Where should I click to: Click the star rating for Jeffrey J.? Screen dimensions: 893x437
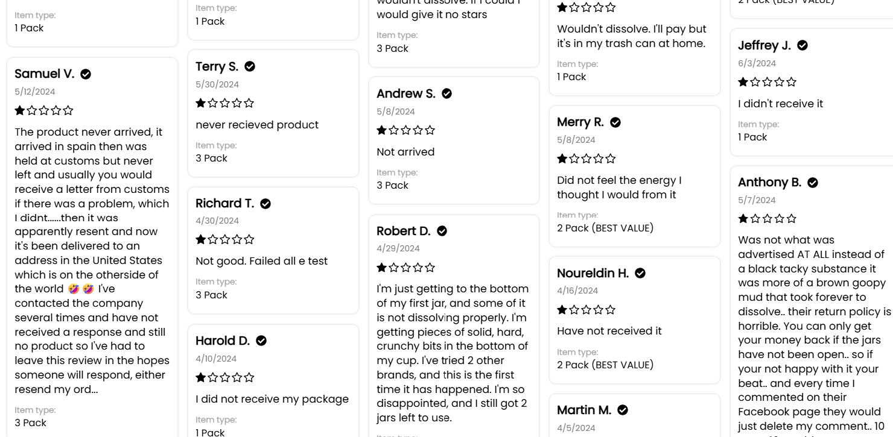point(767,82)
